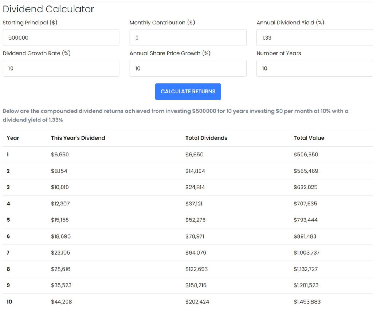This screenshot has height=312, width=373.
Task: Select the $52,276 total dividends cell
Action: pos(196,220)
